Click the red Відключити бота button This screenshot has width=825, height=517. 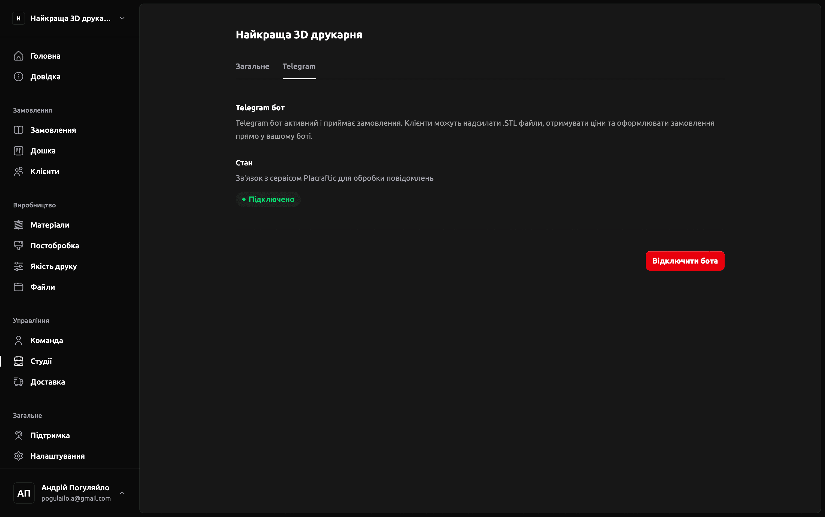[685, 261]
